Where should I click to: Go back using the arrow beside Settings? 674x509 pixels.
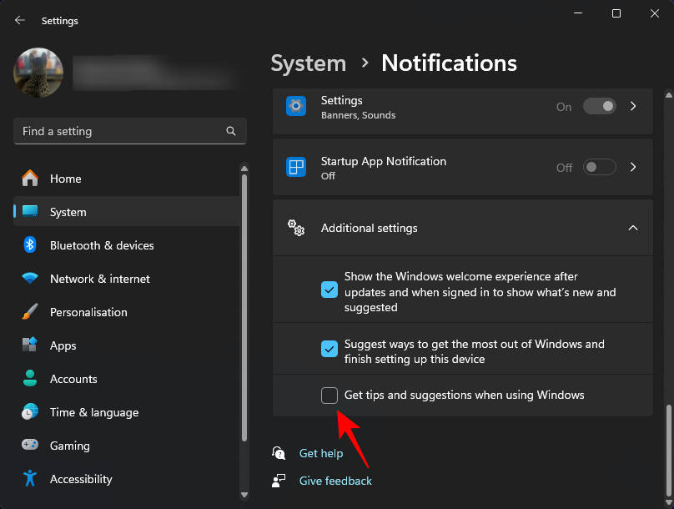click(20, 20)
